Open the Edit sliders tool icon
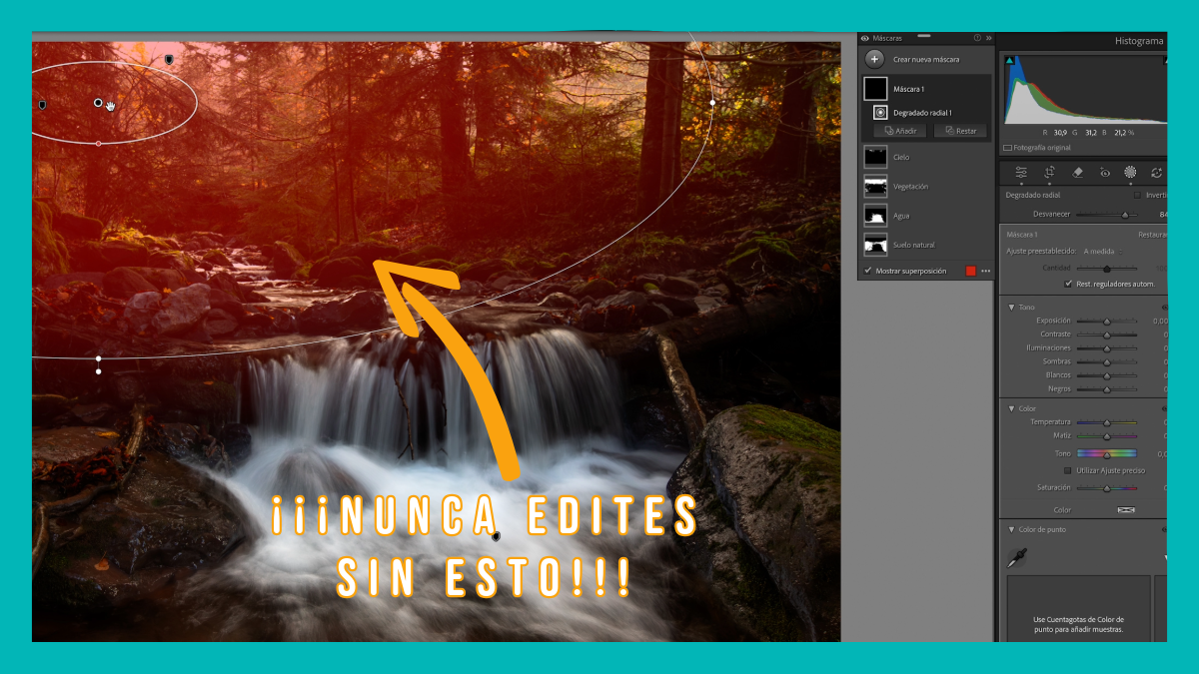Viewport: 1199px width, 674px height. click(1021, 172)
